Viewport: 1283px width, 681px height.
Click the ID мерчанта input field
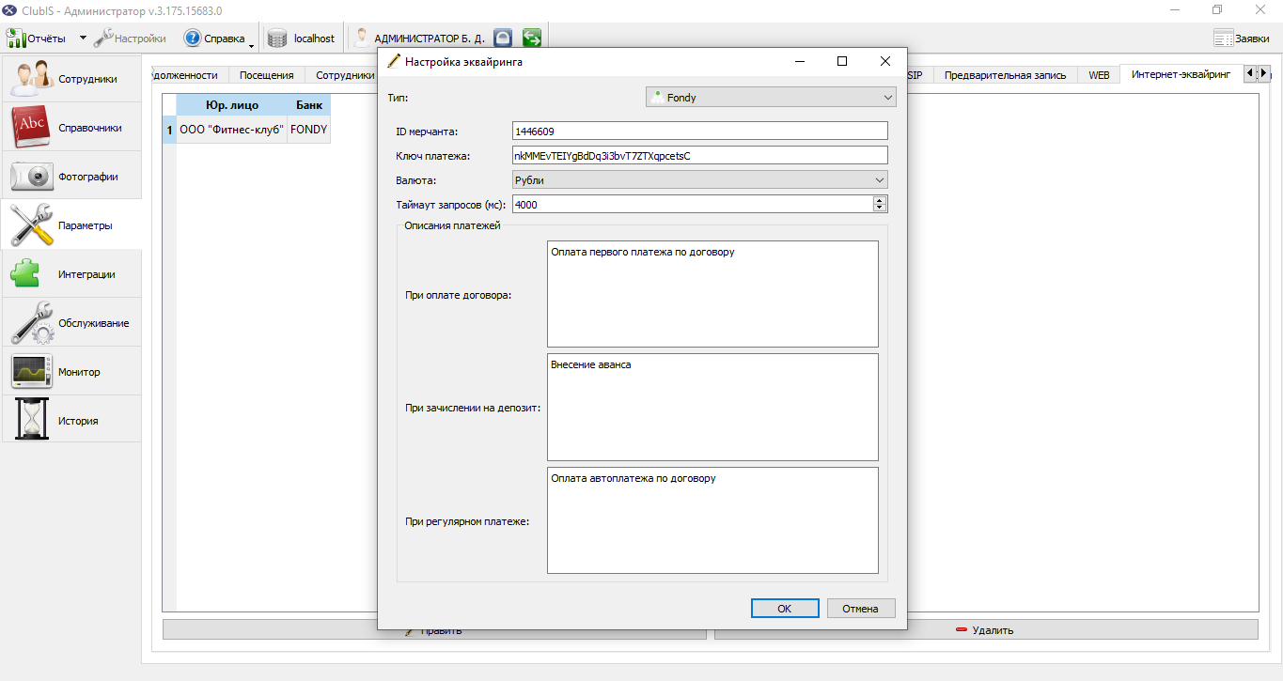pos(700,131)
